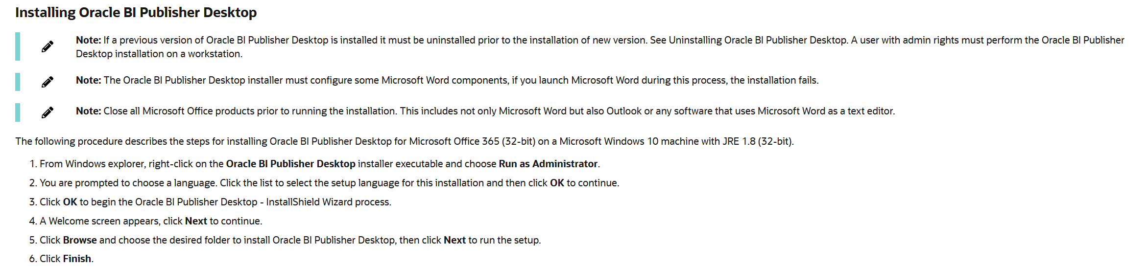Click the Note label about the installer configuring Word
1148x267 pixels.
(x=88, y=80)
